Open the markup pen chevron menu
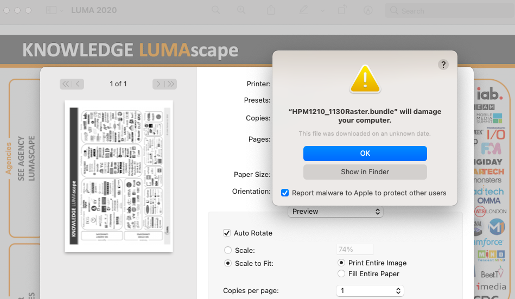 (x=322, y=10)
